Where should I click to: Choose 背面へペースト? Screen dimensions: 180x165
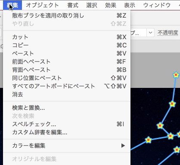tap(67, 70)
